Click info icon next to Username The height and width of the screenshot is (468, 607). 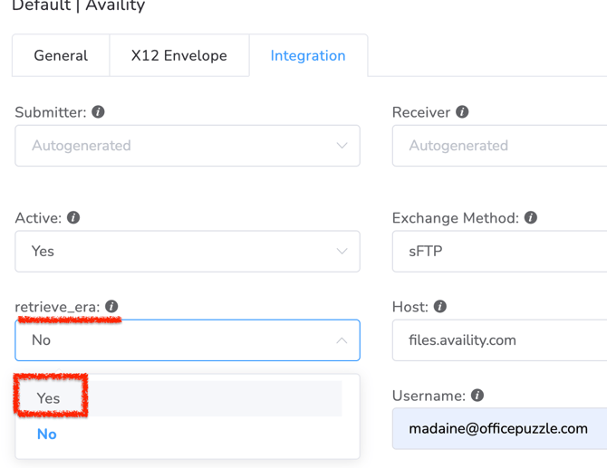point(477,396)
